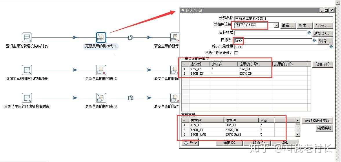
Task: Click the dropdown arrow of the database connection combo
Action: click(276, 25)
